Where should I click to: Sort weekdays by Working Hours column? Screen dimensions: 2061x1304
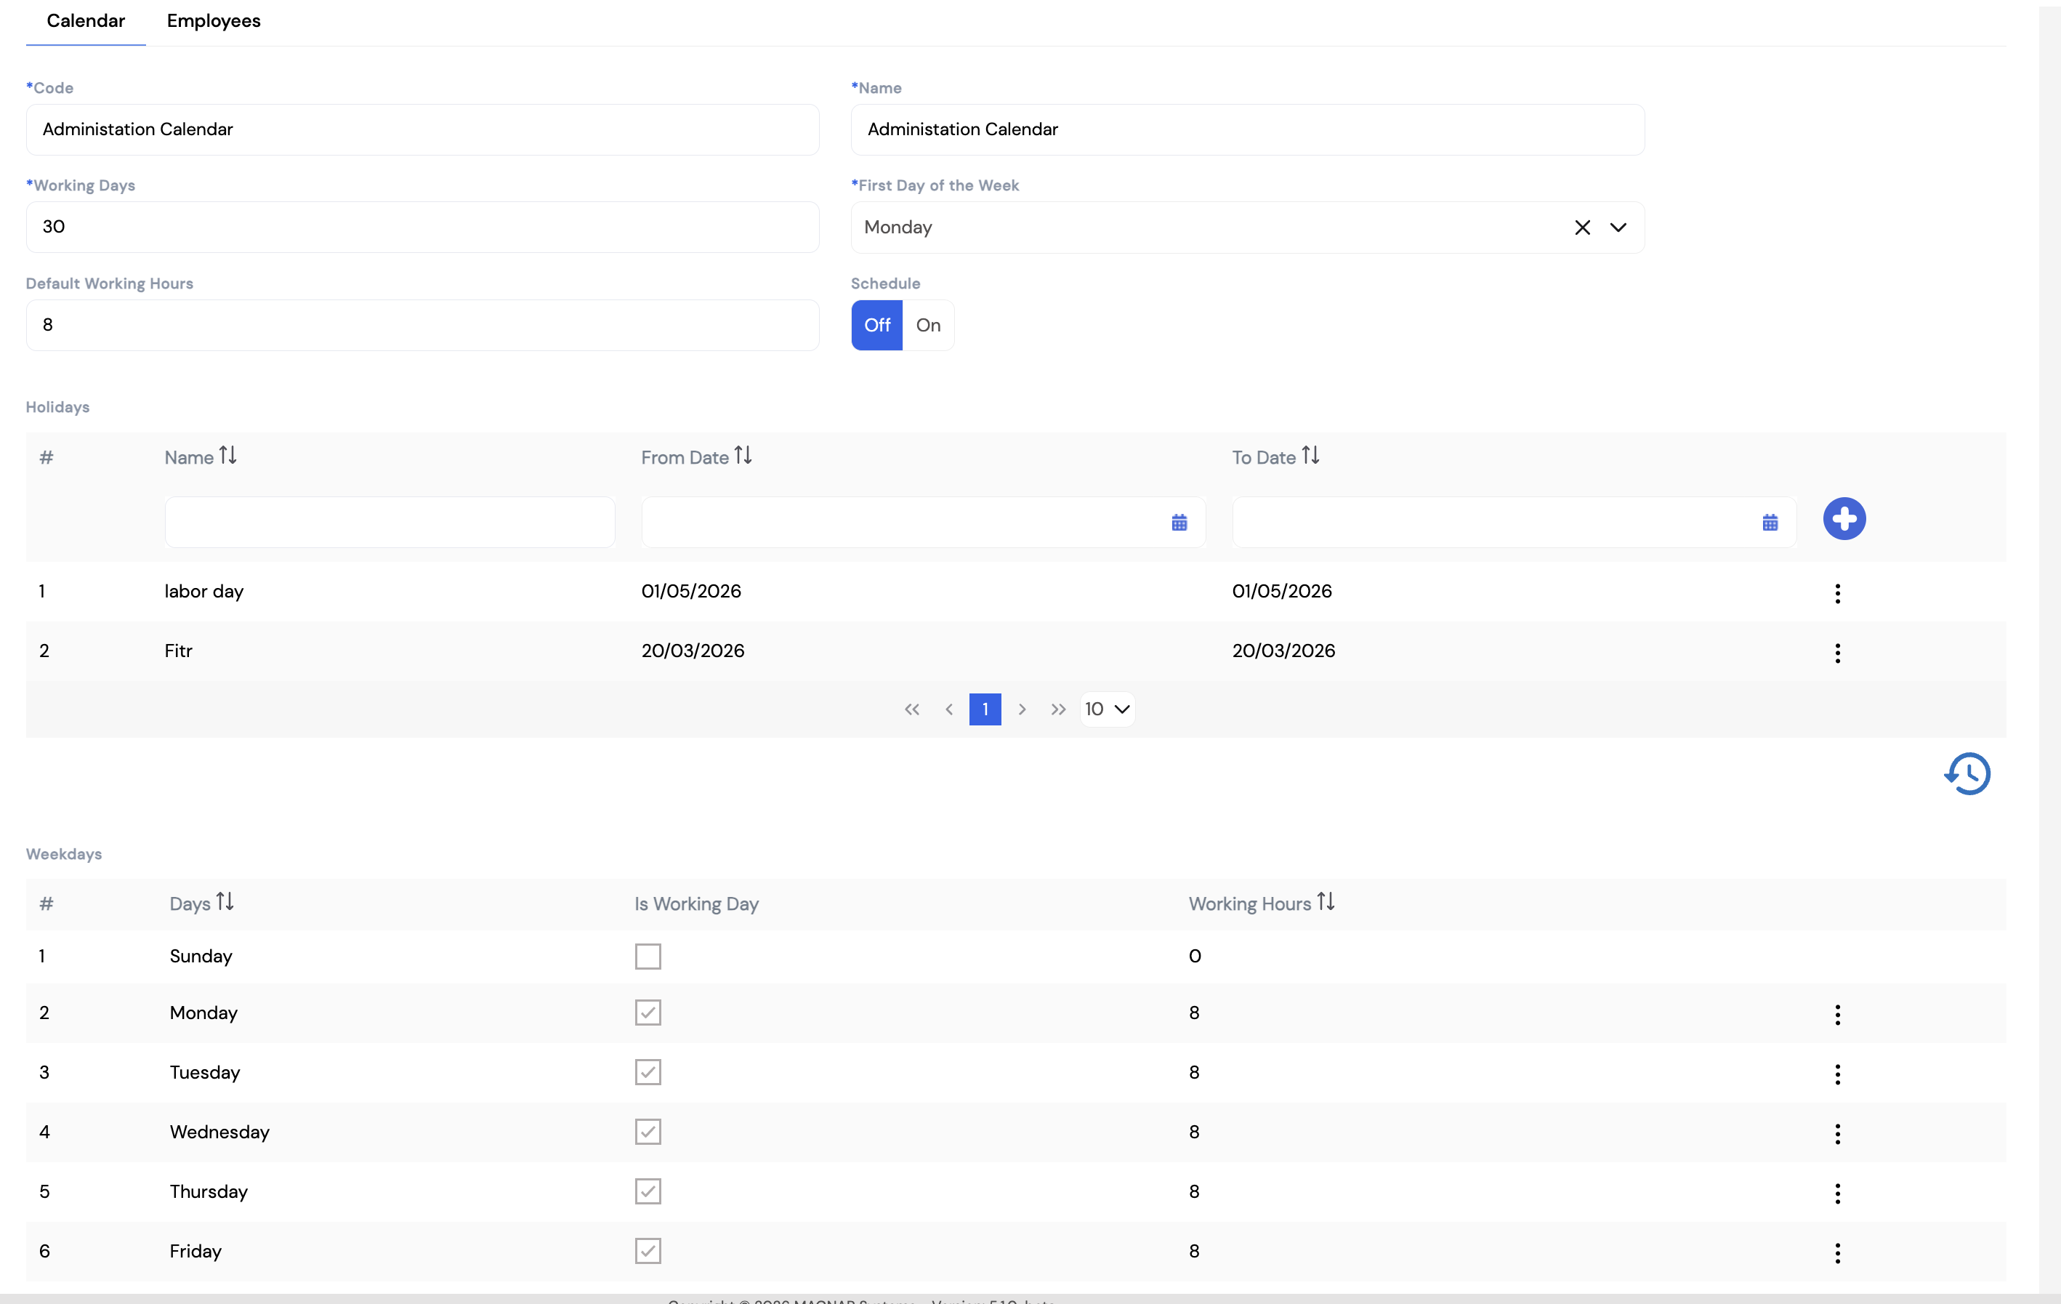1326,901
